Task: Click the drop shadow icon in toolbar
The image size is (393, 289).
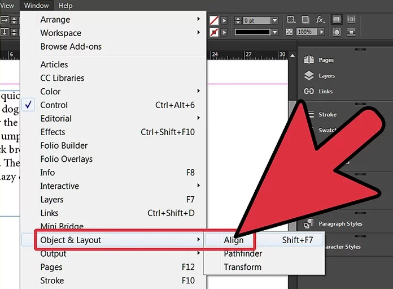Action: tap(305, 20)
